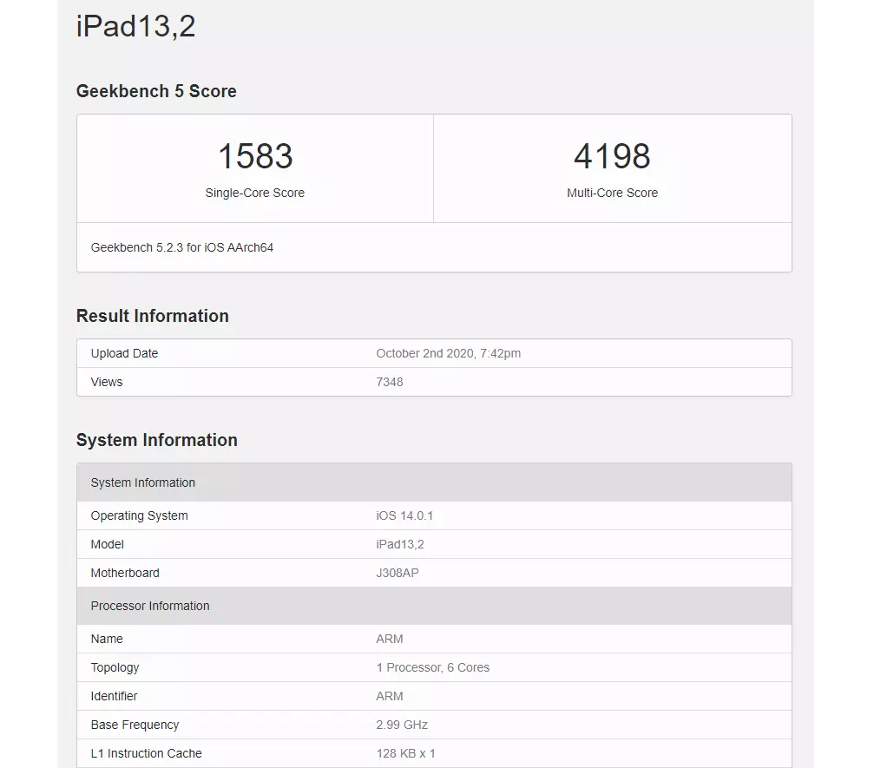Select the motherboard value J308AP
874x768 pixels.
[397, 573]
